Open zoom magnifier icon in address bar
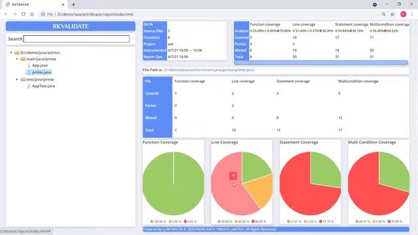The width and height of the screenshot is (418, 235). click(x=383, y=14)
